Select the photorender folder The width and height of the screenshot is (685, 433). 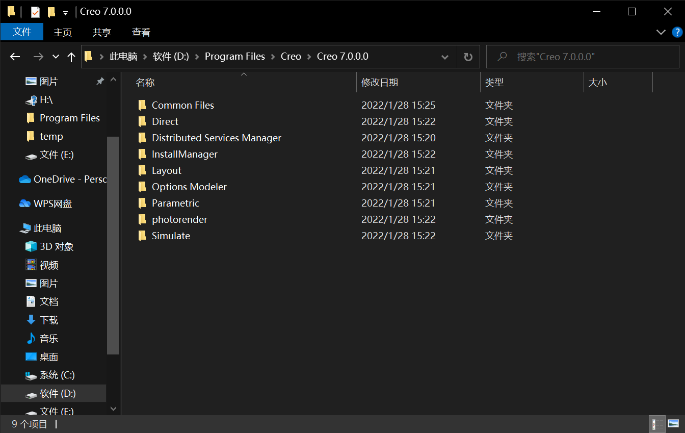179,219
